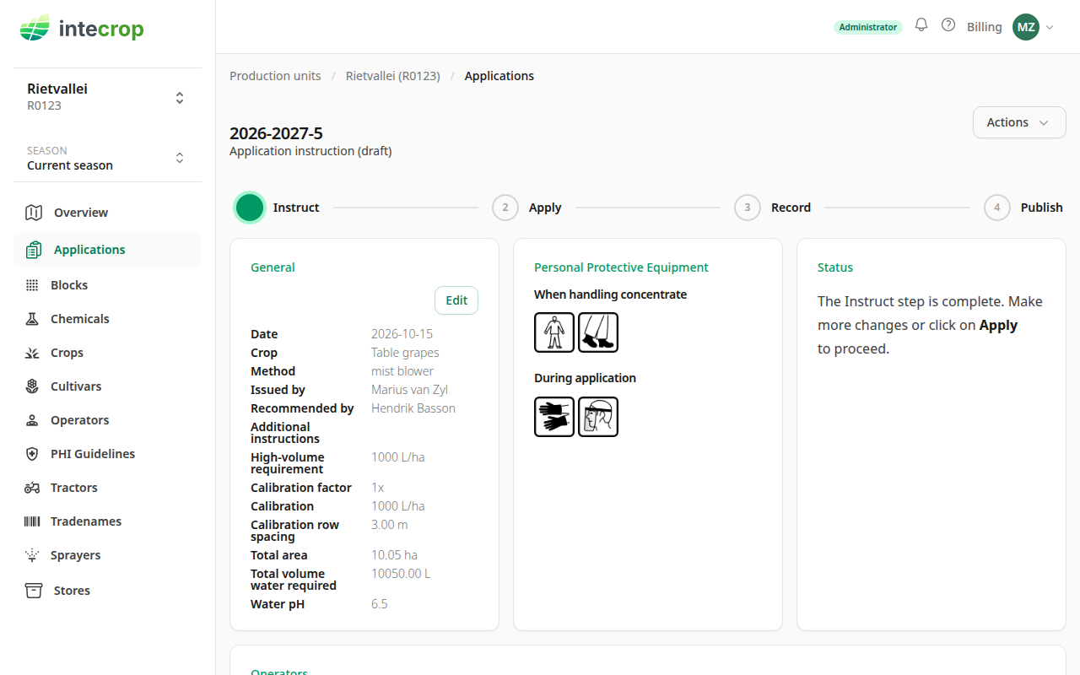Click the face shield PPE icon

click(x=598, y=417)
